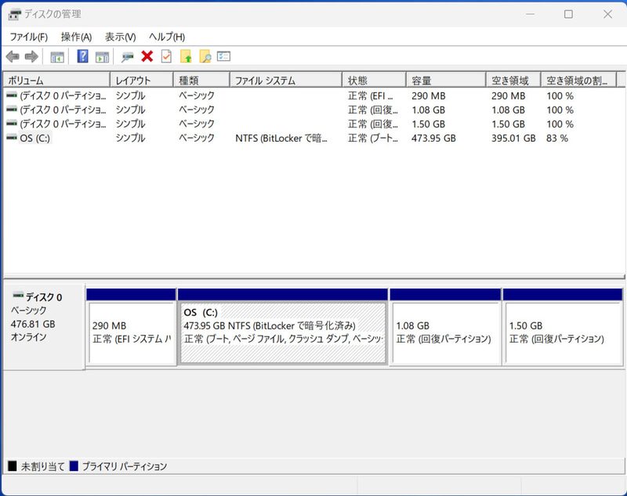The image size is (627, 496).
Task: Click the 正常 (ブート... status cell
Action: 373,138
